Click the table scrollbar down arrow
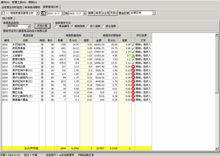 tap(216, 149)
